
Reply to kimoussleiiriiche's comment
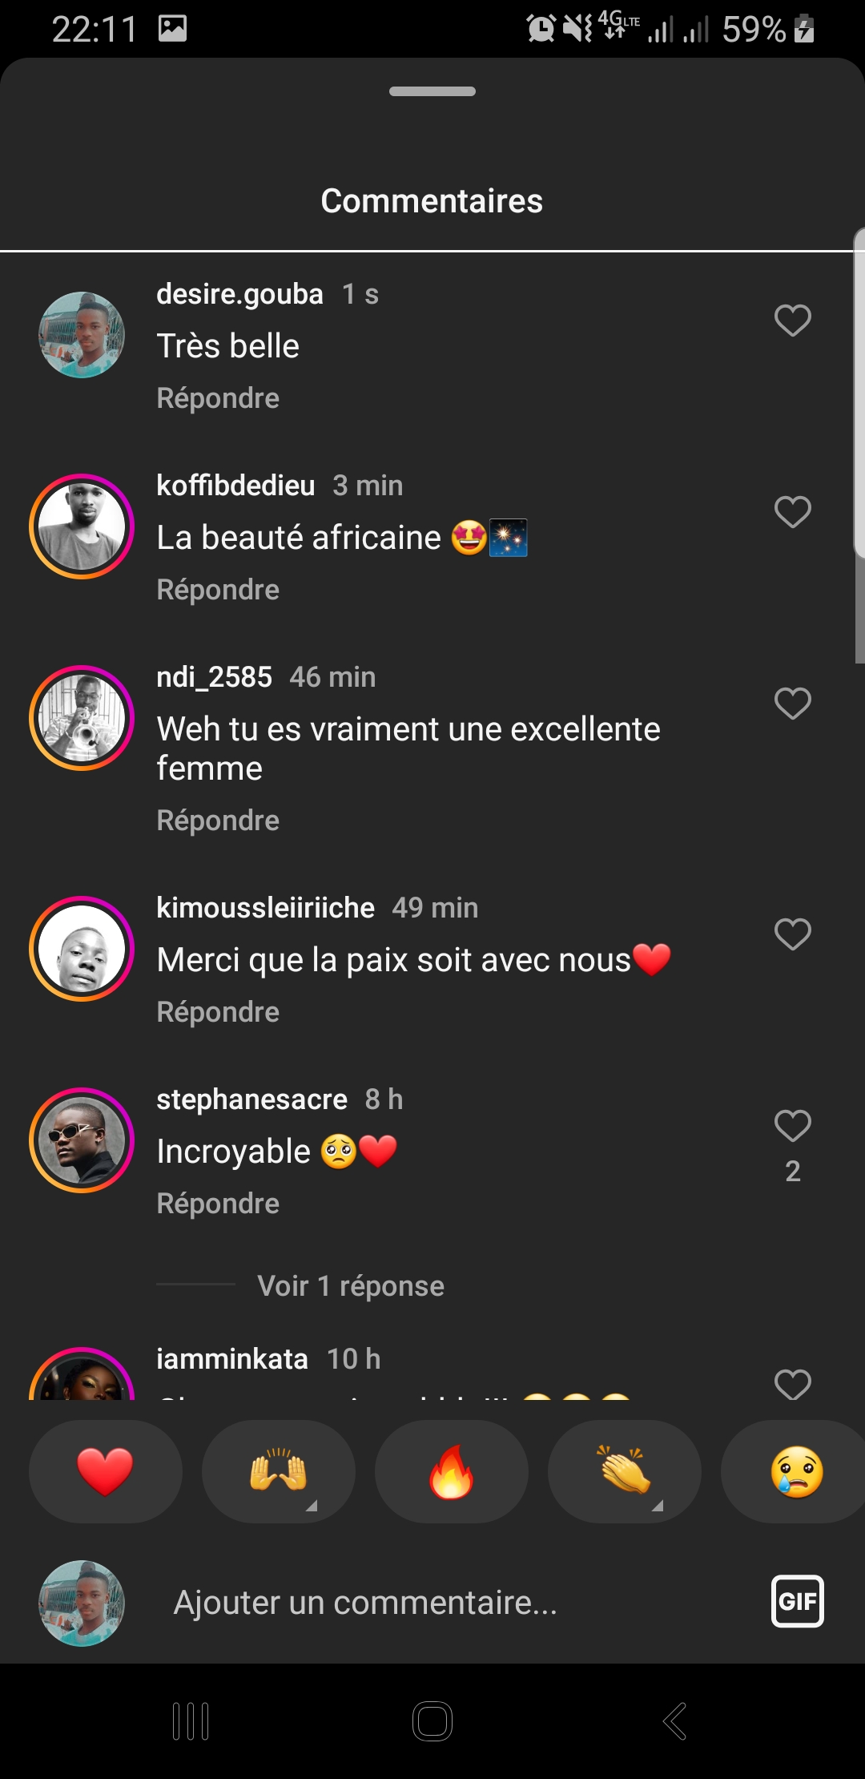coord(218,1012)
